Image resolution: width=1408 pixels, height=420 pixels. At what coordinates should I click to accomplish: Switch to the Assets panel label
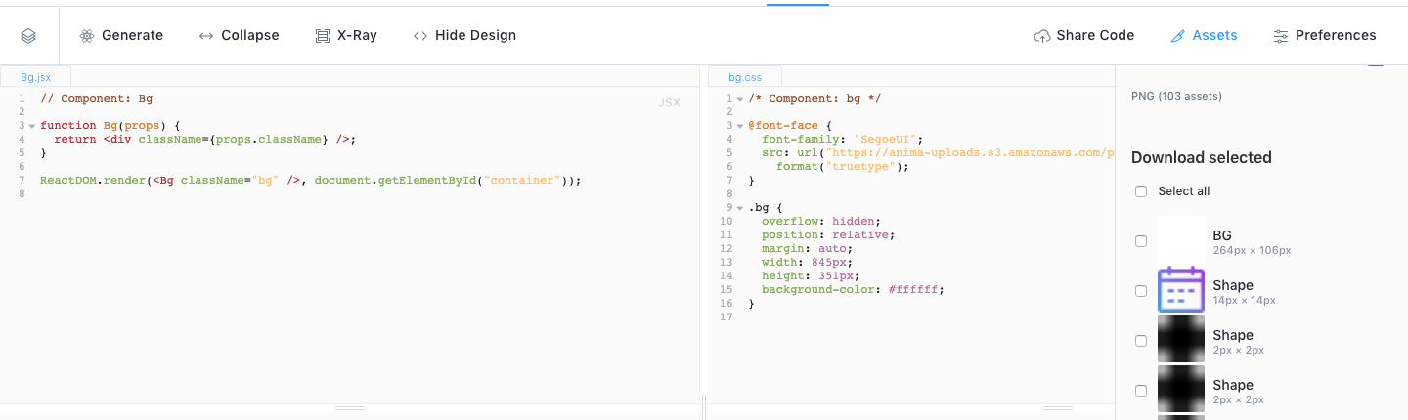pos(1214,35)
